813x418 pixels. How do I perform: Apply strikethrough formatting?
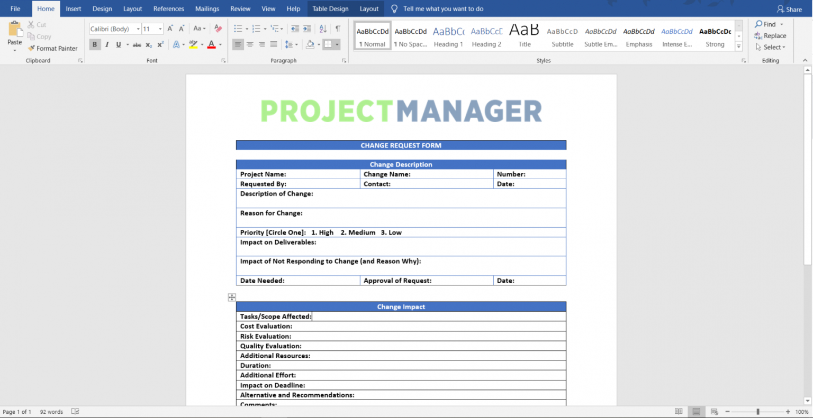[137, 45]
